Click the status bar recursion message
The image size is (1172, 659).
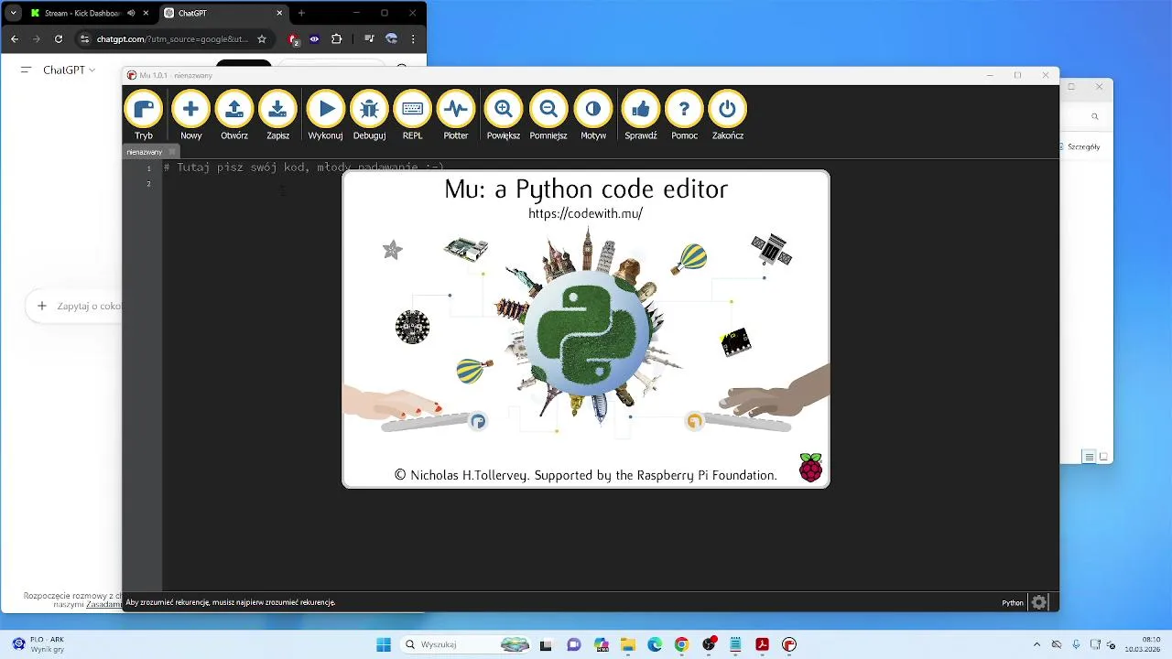[x=231, y=602]
